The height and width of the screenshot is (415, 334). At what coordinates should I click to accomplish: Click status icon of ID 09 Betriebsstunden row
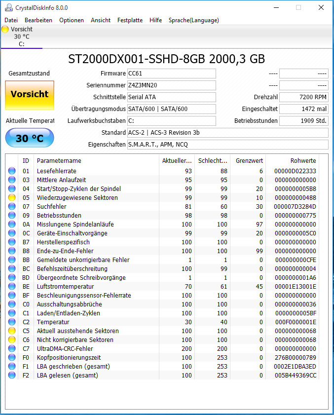tap(12, 216)
